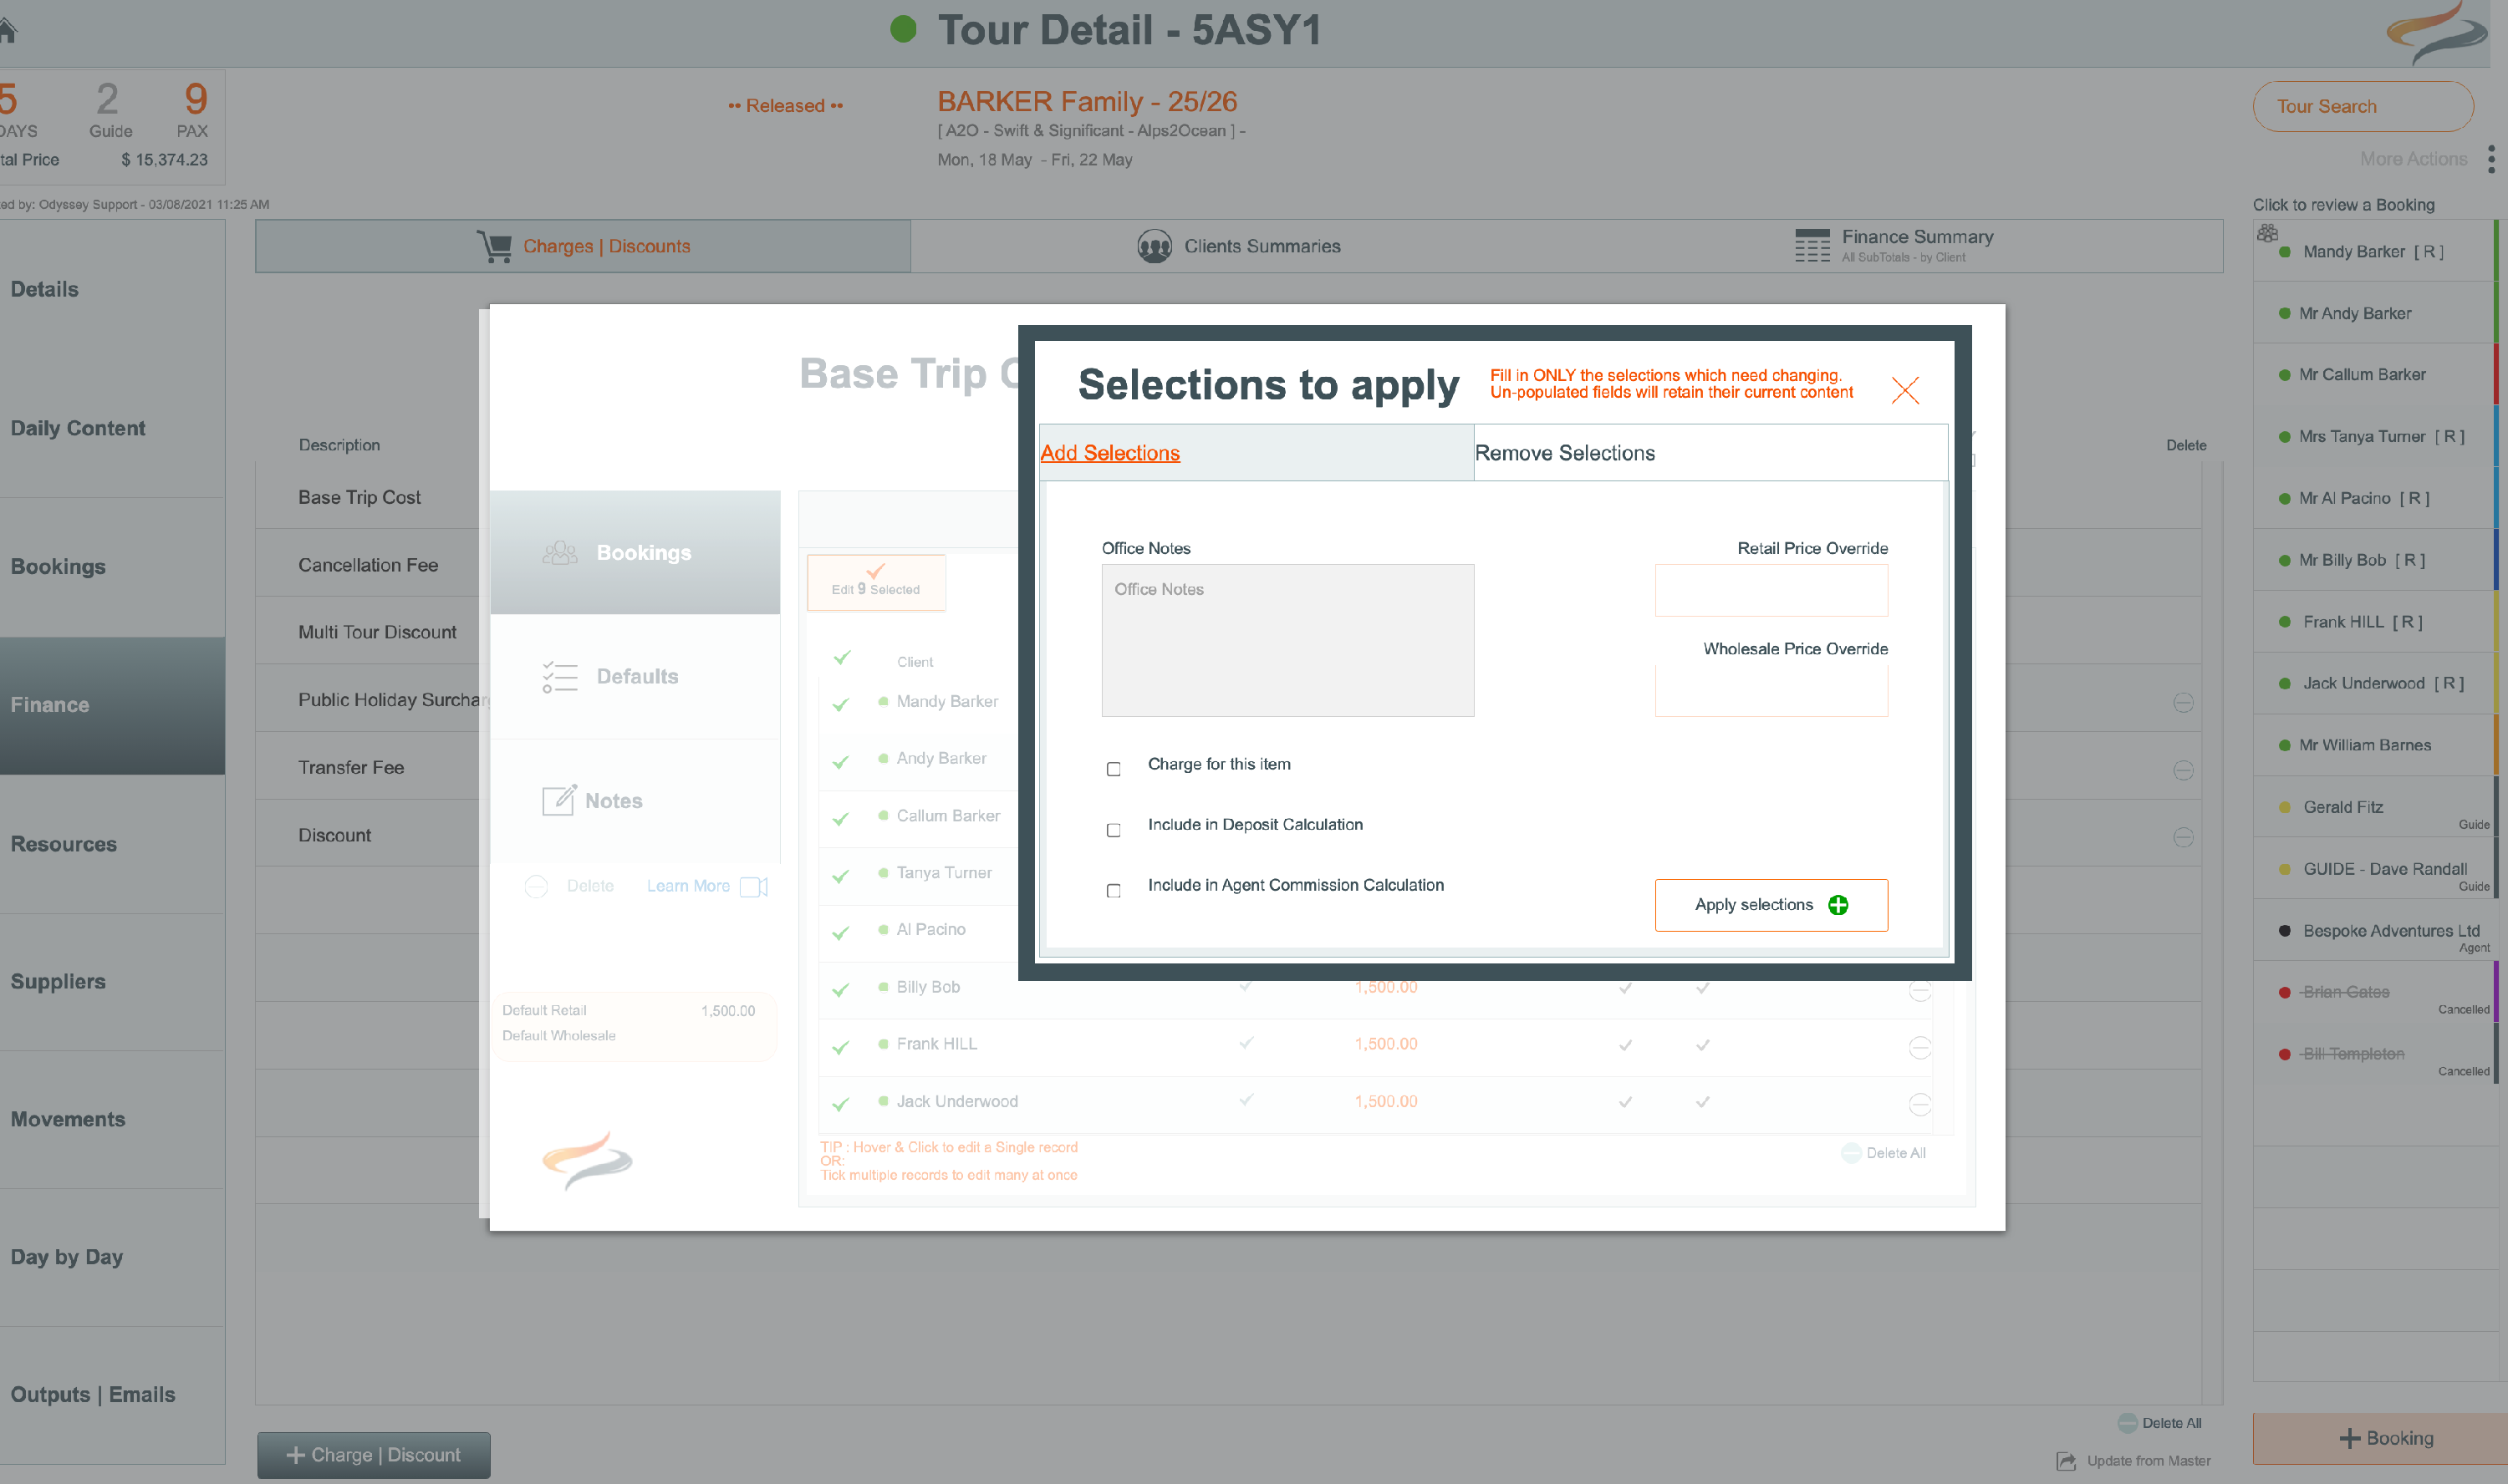Untick the selection checkmark for Callum Barker
Viewport: 2508px width, 1484px height.
[x=840, y=818]
